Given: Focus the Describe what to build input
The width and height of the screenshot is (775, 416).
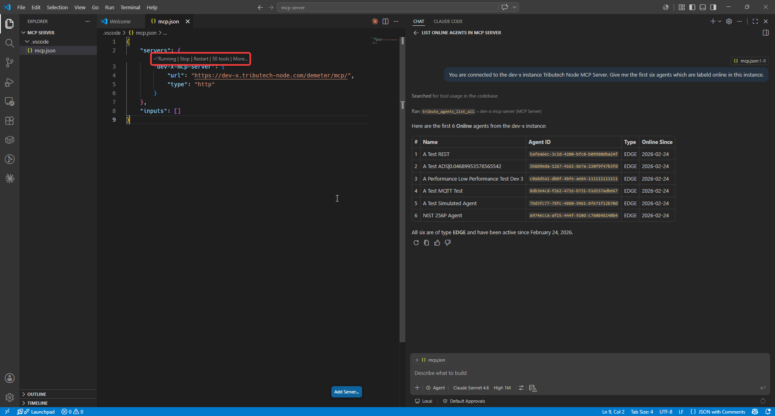Looking at the screenshot, I should [590, 373].
